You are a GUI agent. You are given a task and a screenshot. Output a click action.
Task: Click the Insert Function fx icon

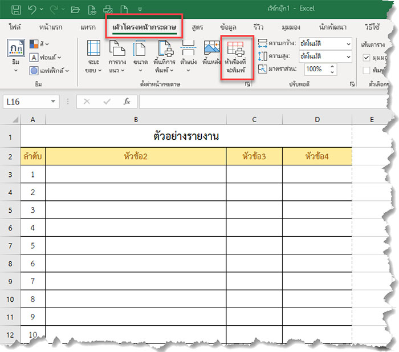click(x=127, y=101)
